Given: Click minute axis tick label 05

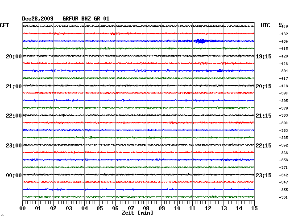Looking at the screenshot, I should (99, 208).
